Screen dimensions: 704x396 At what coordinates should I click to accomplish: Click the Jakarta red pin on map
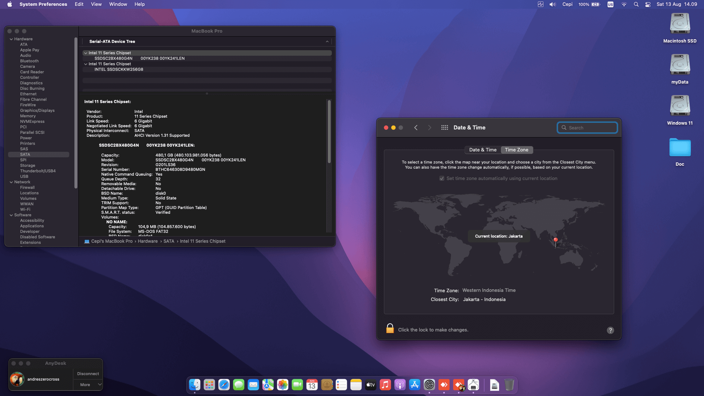pos(555,240)
